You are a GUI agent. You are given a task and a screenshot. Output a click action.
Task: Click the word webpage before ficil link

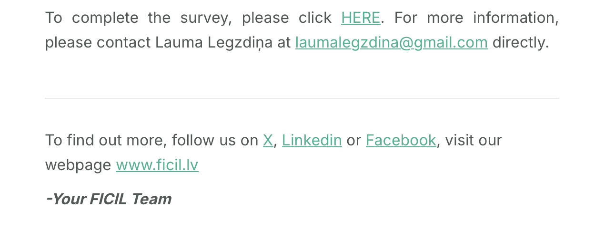coord(78,165)
